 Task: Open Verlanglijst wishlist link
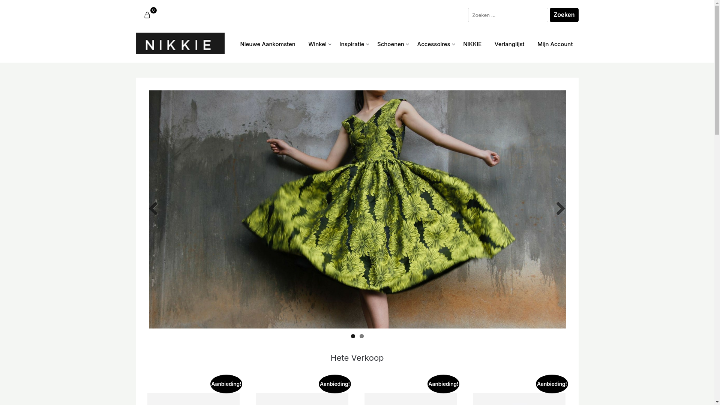[509, 44]
